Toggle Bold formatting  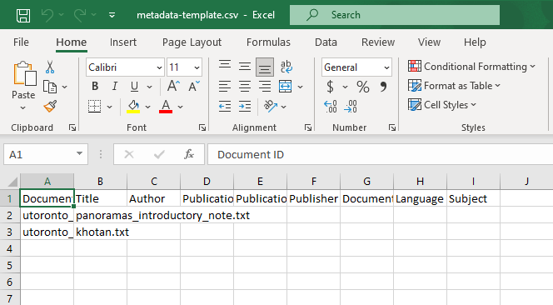point(95,87)
